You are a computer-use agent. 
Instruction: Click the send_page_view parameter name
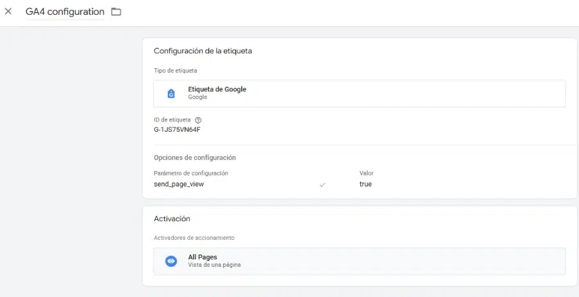179,184
